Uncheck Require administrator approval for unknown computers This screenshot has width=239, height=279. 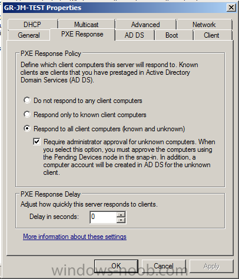pyautogui.click(x=37, y=141)
